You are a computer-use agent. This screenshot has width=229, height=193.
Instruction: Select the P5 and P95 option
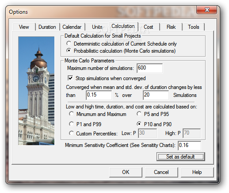pos(153,114)
